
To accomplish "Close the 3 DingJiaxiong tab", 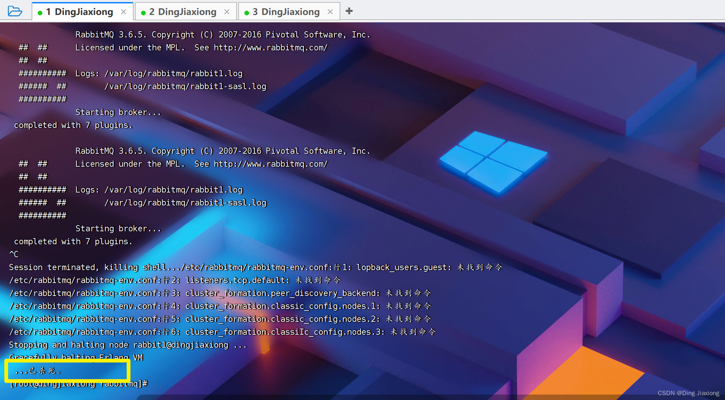I will [330, 12].
